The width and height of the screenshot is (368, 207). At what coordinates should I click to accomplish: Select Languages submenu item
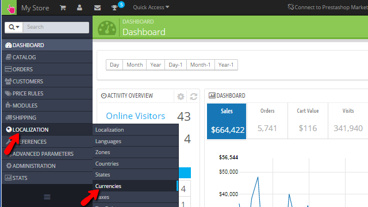(x=136, y=141)
